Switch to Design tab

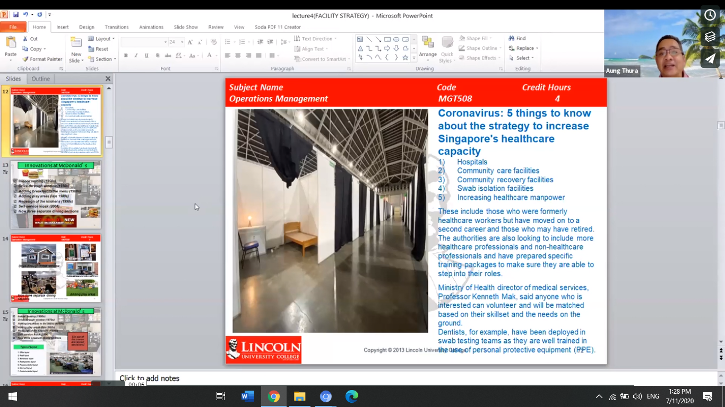click(x=87, y=27)
